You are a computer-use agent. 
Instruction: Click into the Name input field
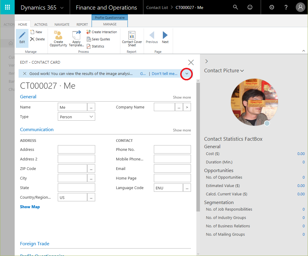[x=72, y=107]
